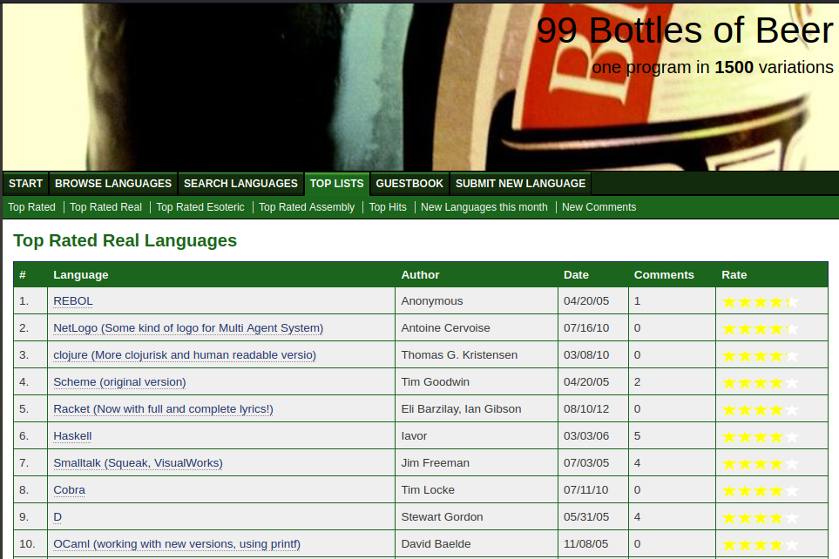Open the START menu tab
Image resolution: width=839 pixels, height=559 pixels.
coord(25,184)
